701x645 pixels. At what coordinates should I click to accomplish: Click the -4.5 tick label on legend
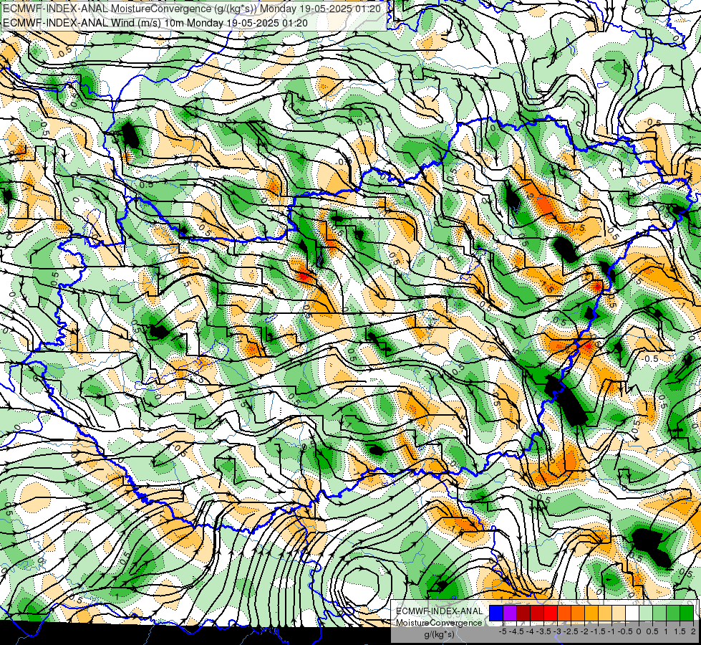point(516,631)
